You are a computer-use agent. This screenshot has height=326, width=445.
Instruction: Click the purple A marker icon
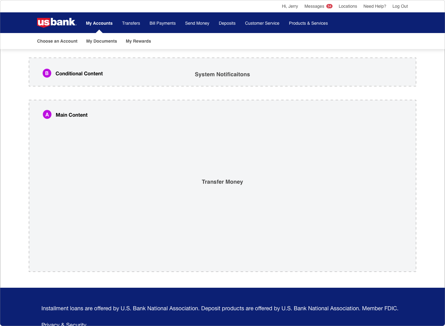[47, 115]
